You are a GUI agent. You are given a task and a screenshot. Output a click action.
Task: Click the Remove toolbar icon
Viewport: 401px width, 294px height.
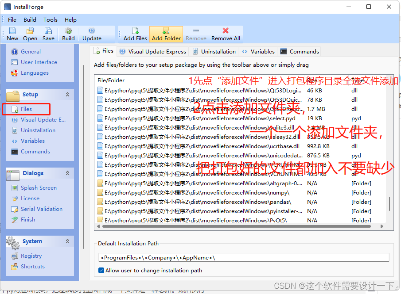[195, 34]
